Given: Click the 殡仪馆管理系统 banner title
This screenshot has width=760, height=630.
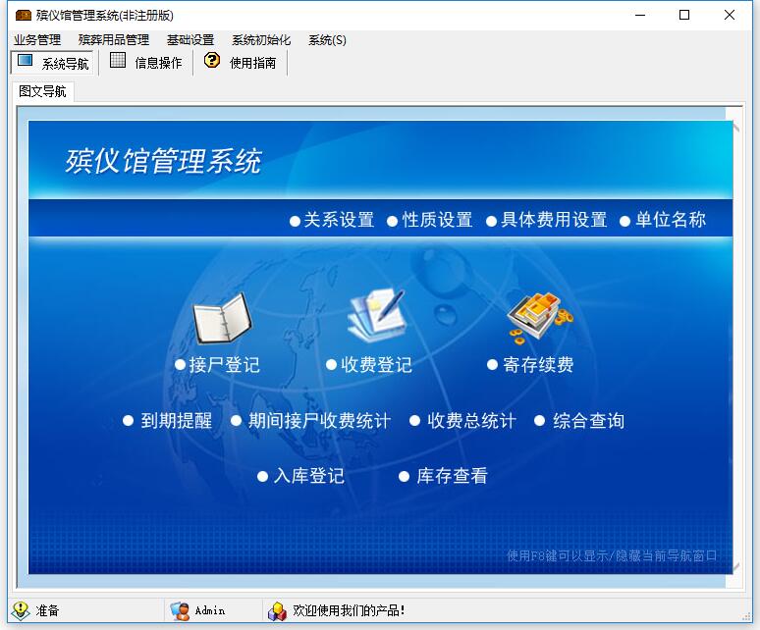Looking at the screenshot, I should click(x=164, y=161).
